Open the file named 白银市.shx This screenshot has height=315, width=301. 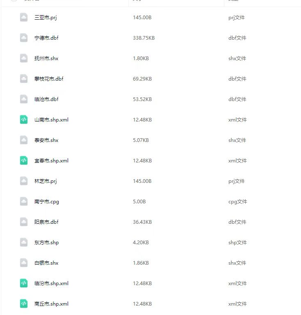(x=46, y=263)
